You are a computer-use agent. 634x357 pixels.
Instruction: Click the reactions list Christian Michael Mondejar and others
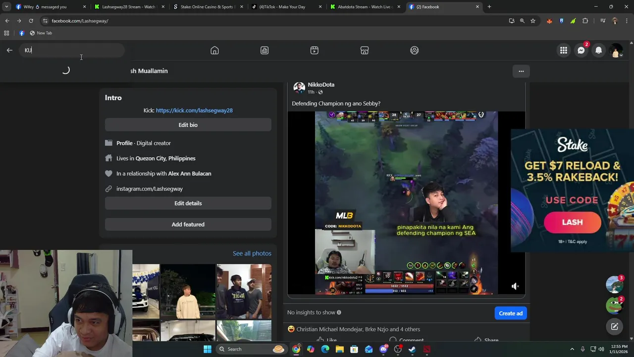358,329
